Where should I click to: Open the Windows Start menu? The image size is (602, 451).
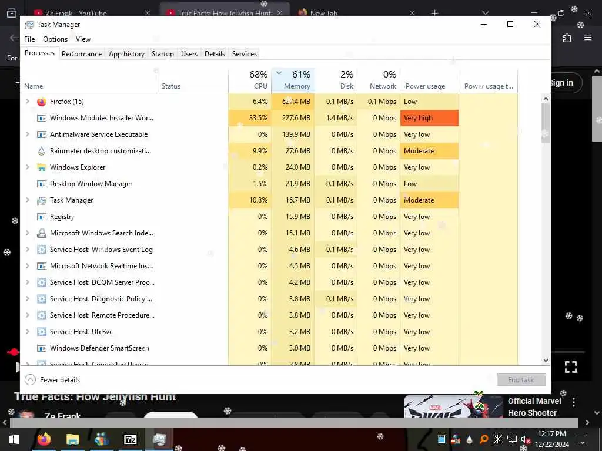pos(14,439)
